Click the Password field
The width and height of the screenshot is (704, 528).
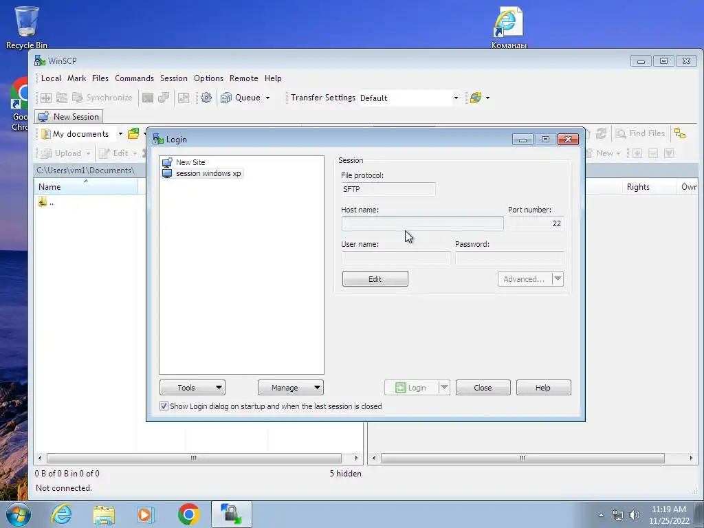coord(509,258)
